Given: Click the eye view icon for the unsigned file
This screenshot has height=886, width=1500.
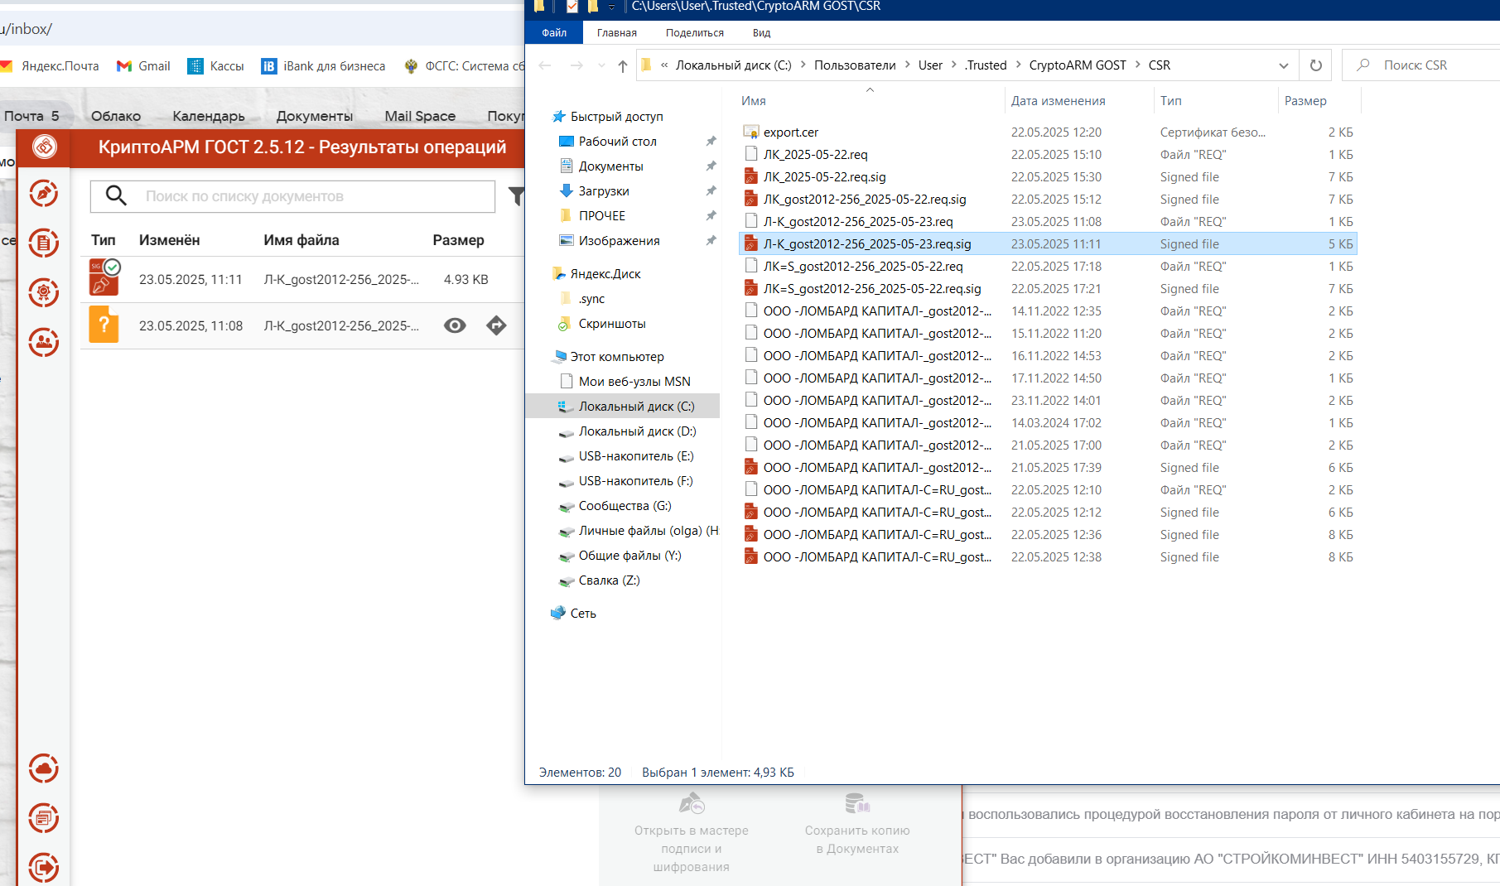Looking at the screenshot, I should 455,325.
